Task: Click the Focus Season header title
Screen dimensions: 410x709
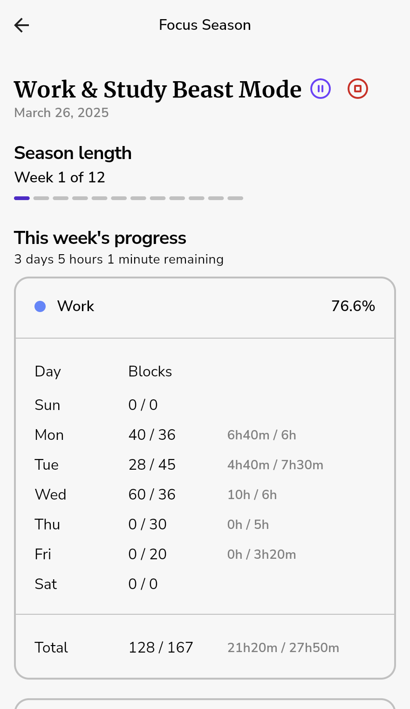Action: (205, 25)
